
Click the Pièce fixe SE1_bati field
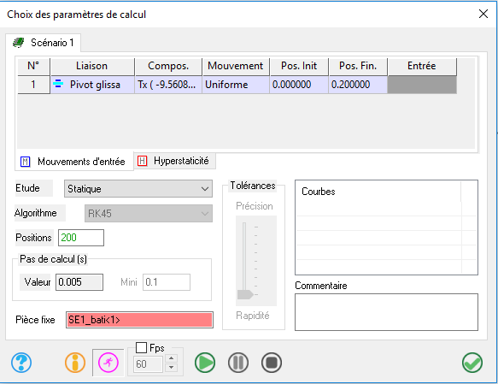pos(139,320)
